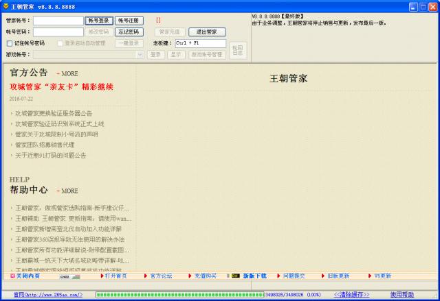
Task: Click the green download progress bar
Action: (180, 295)
